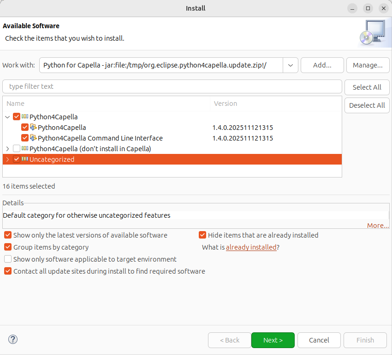Screen dimensions: 392x355
Task: Enable Show only software applicable to target environment
Action: pos(8,259)
